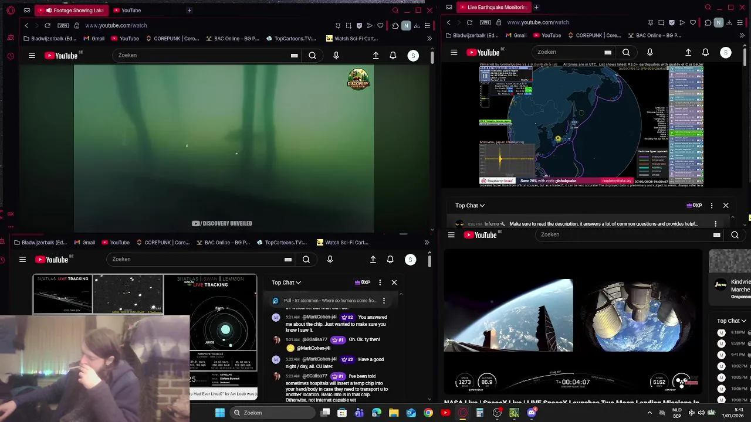Open the YouTube guide menu in the SpaceX window
The image size is (751, 422).
click(451, 234)
